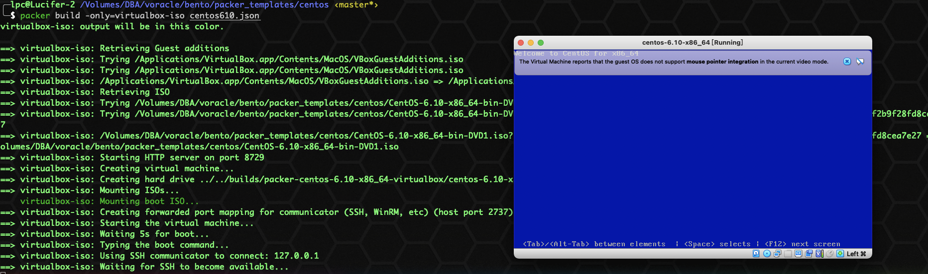Click the '<F12> next screen' hint
The image size is (928, 274).
click(803, 244)
